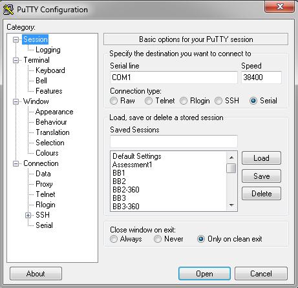This screenshot has height=288, width=298.
Task: Click the Open button
Action: (204, 274)
